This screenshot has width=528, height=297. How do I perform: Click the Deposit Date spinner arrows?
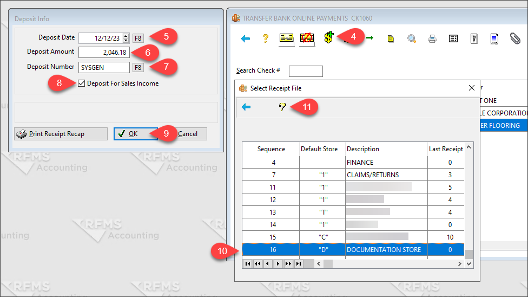click(126, 38)
